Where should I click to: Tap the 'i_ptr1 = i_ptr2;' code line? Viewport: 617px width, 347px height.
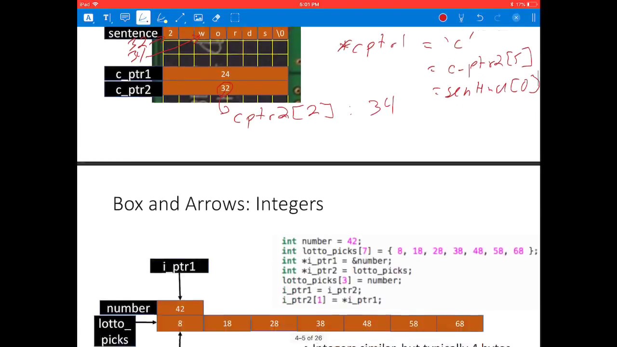pyautogui.click(x=322, y=290)
